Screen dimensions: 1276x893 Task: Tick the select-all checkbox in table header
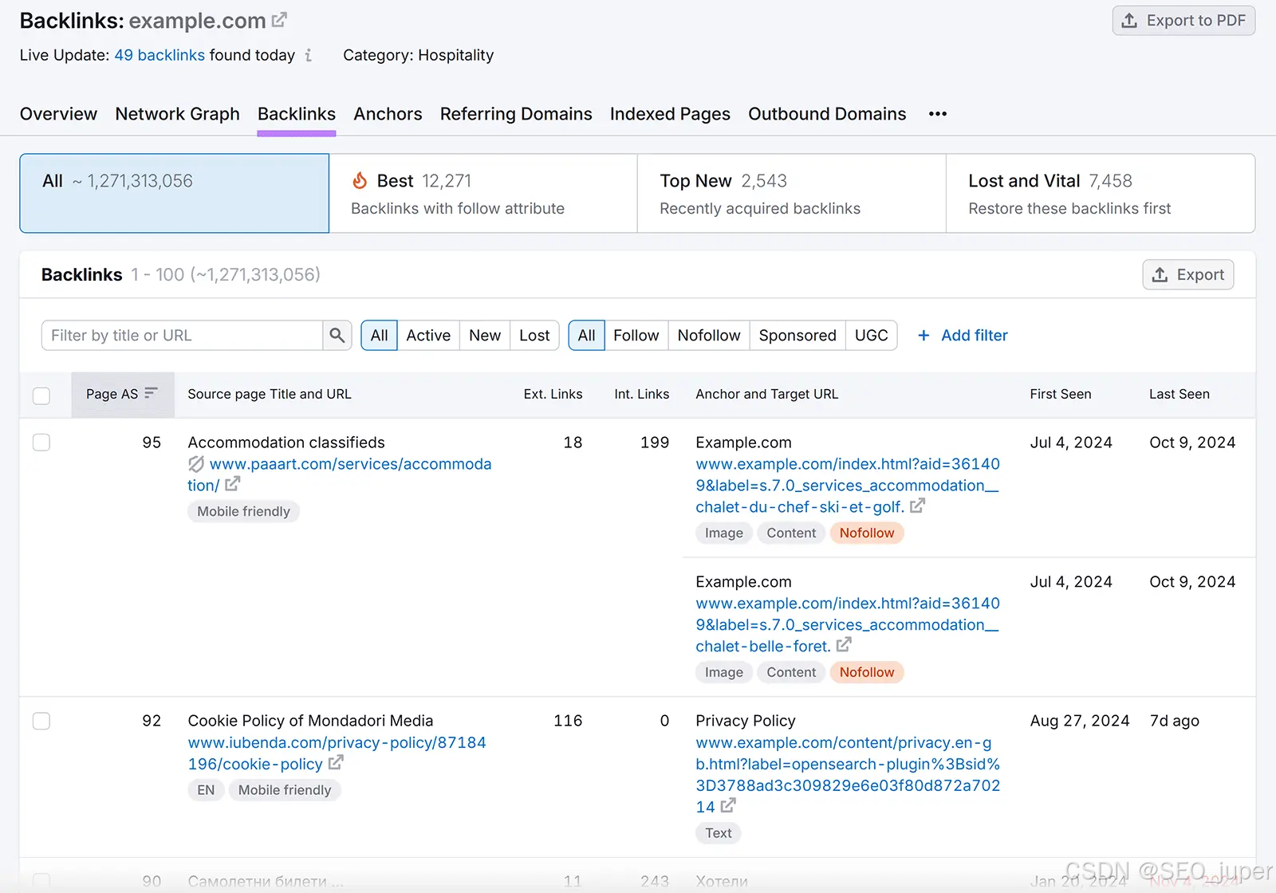[x=41, y=395]
